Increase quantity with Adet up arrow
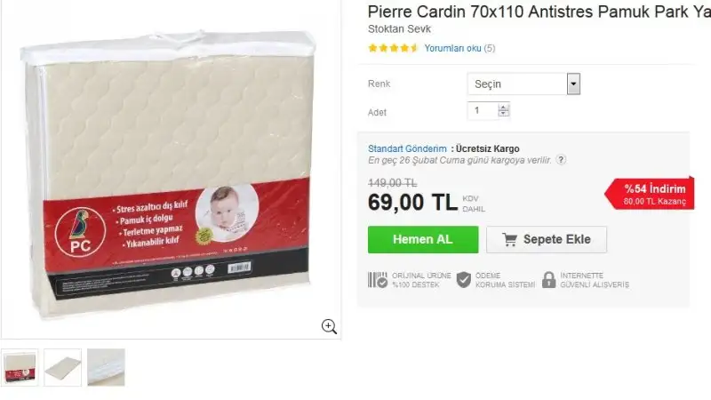The image size is (711, 400). tap(503, 107)
